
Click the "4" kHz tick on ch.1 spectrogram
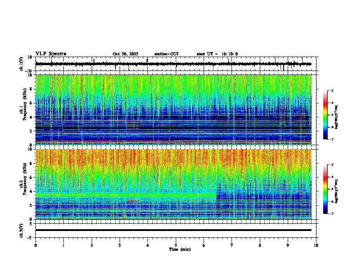coord(31,117)
